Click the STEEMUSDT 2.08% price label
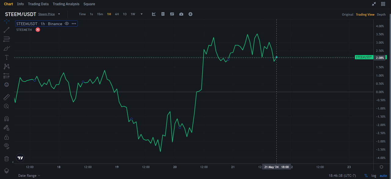Viewport: 391px width, 179px height. (x=371, y=57)
